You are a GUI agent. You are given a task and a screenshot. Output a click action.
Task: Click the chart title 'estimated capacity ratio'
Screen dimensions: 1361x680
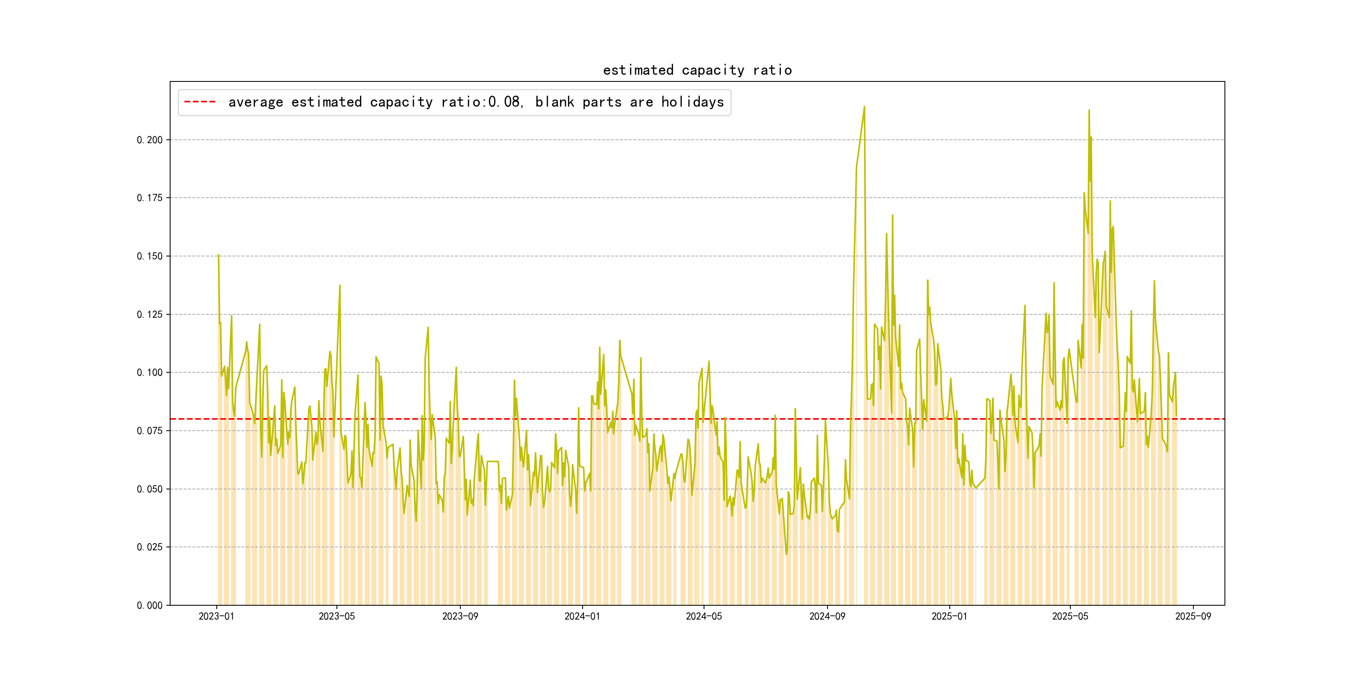pos(697,70)
